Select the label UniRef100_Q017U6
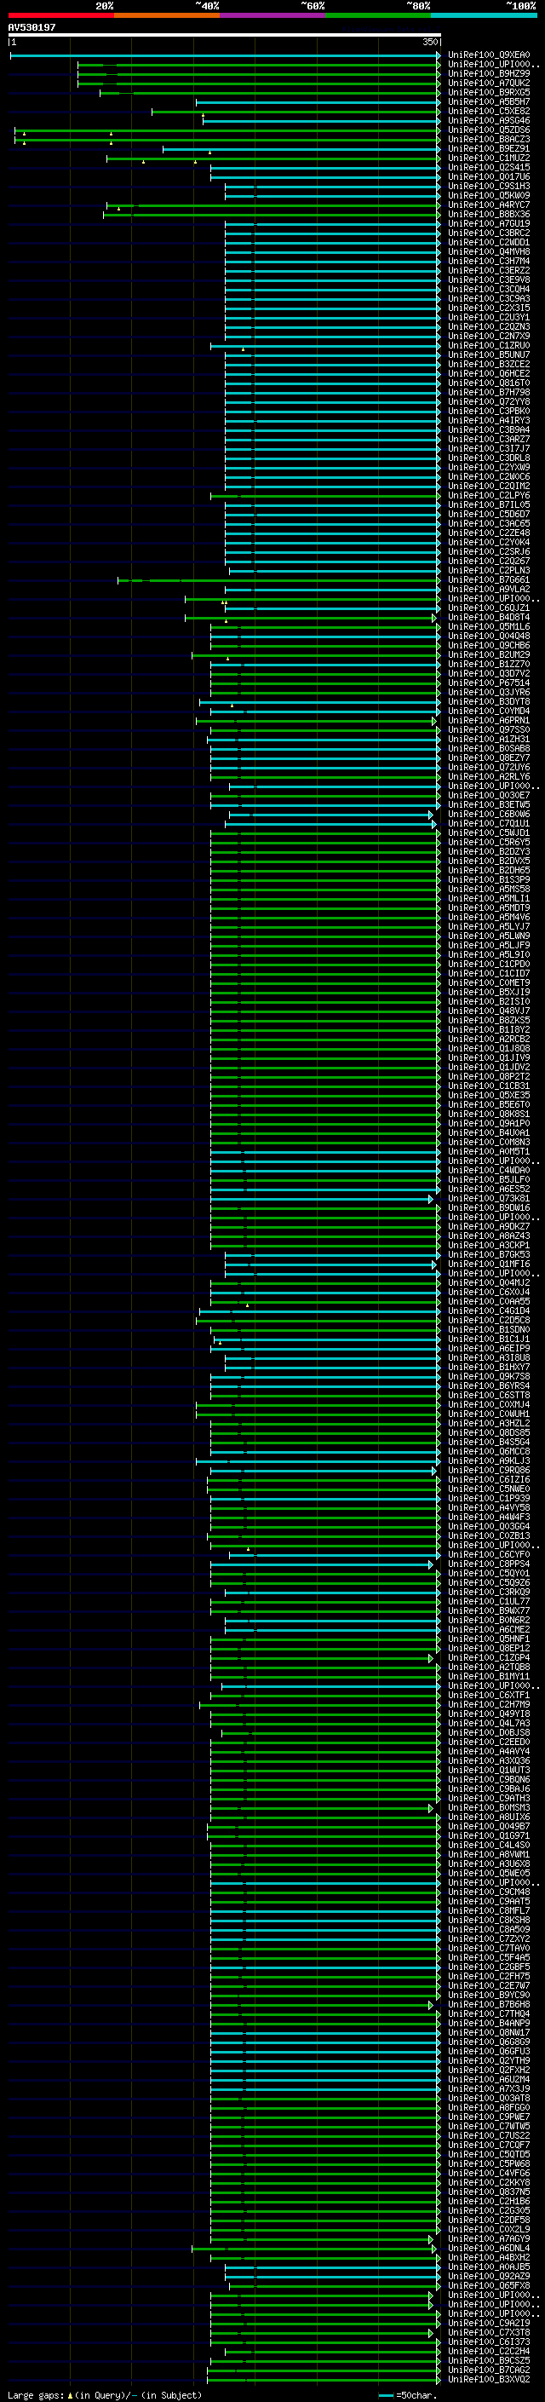Screen dimensions: 545x2402 point(489,176)
